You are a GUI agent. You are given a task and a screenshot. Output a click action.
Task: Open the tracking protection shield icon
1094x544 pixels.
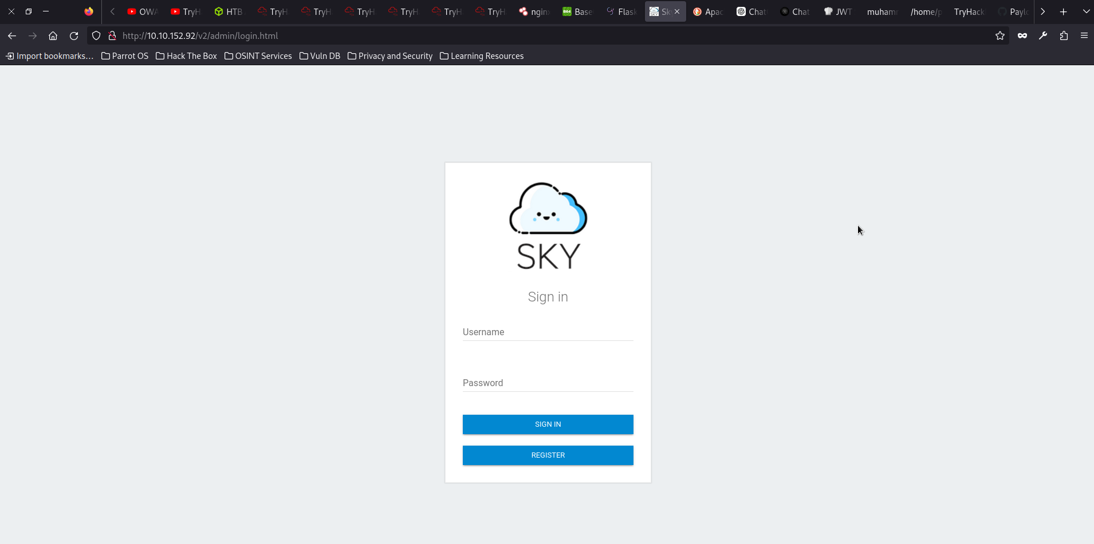96,35
